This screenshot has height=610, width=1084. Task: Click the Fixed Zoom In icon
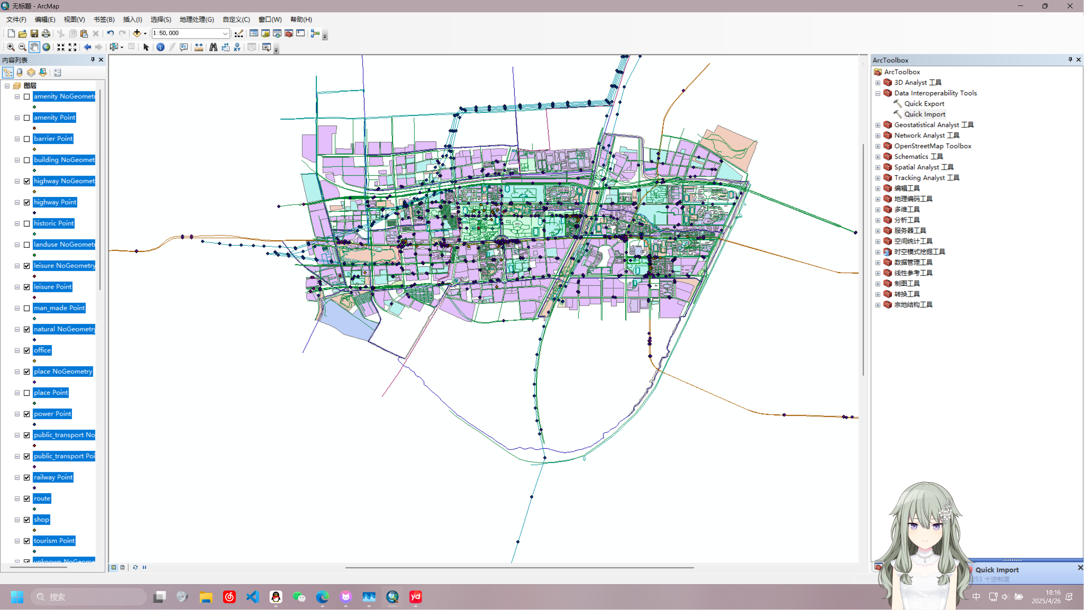pyautogui.click(x=61, y=47)
